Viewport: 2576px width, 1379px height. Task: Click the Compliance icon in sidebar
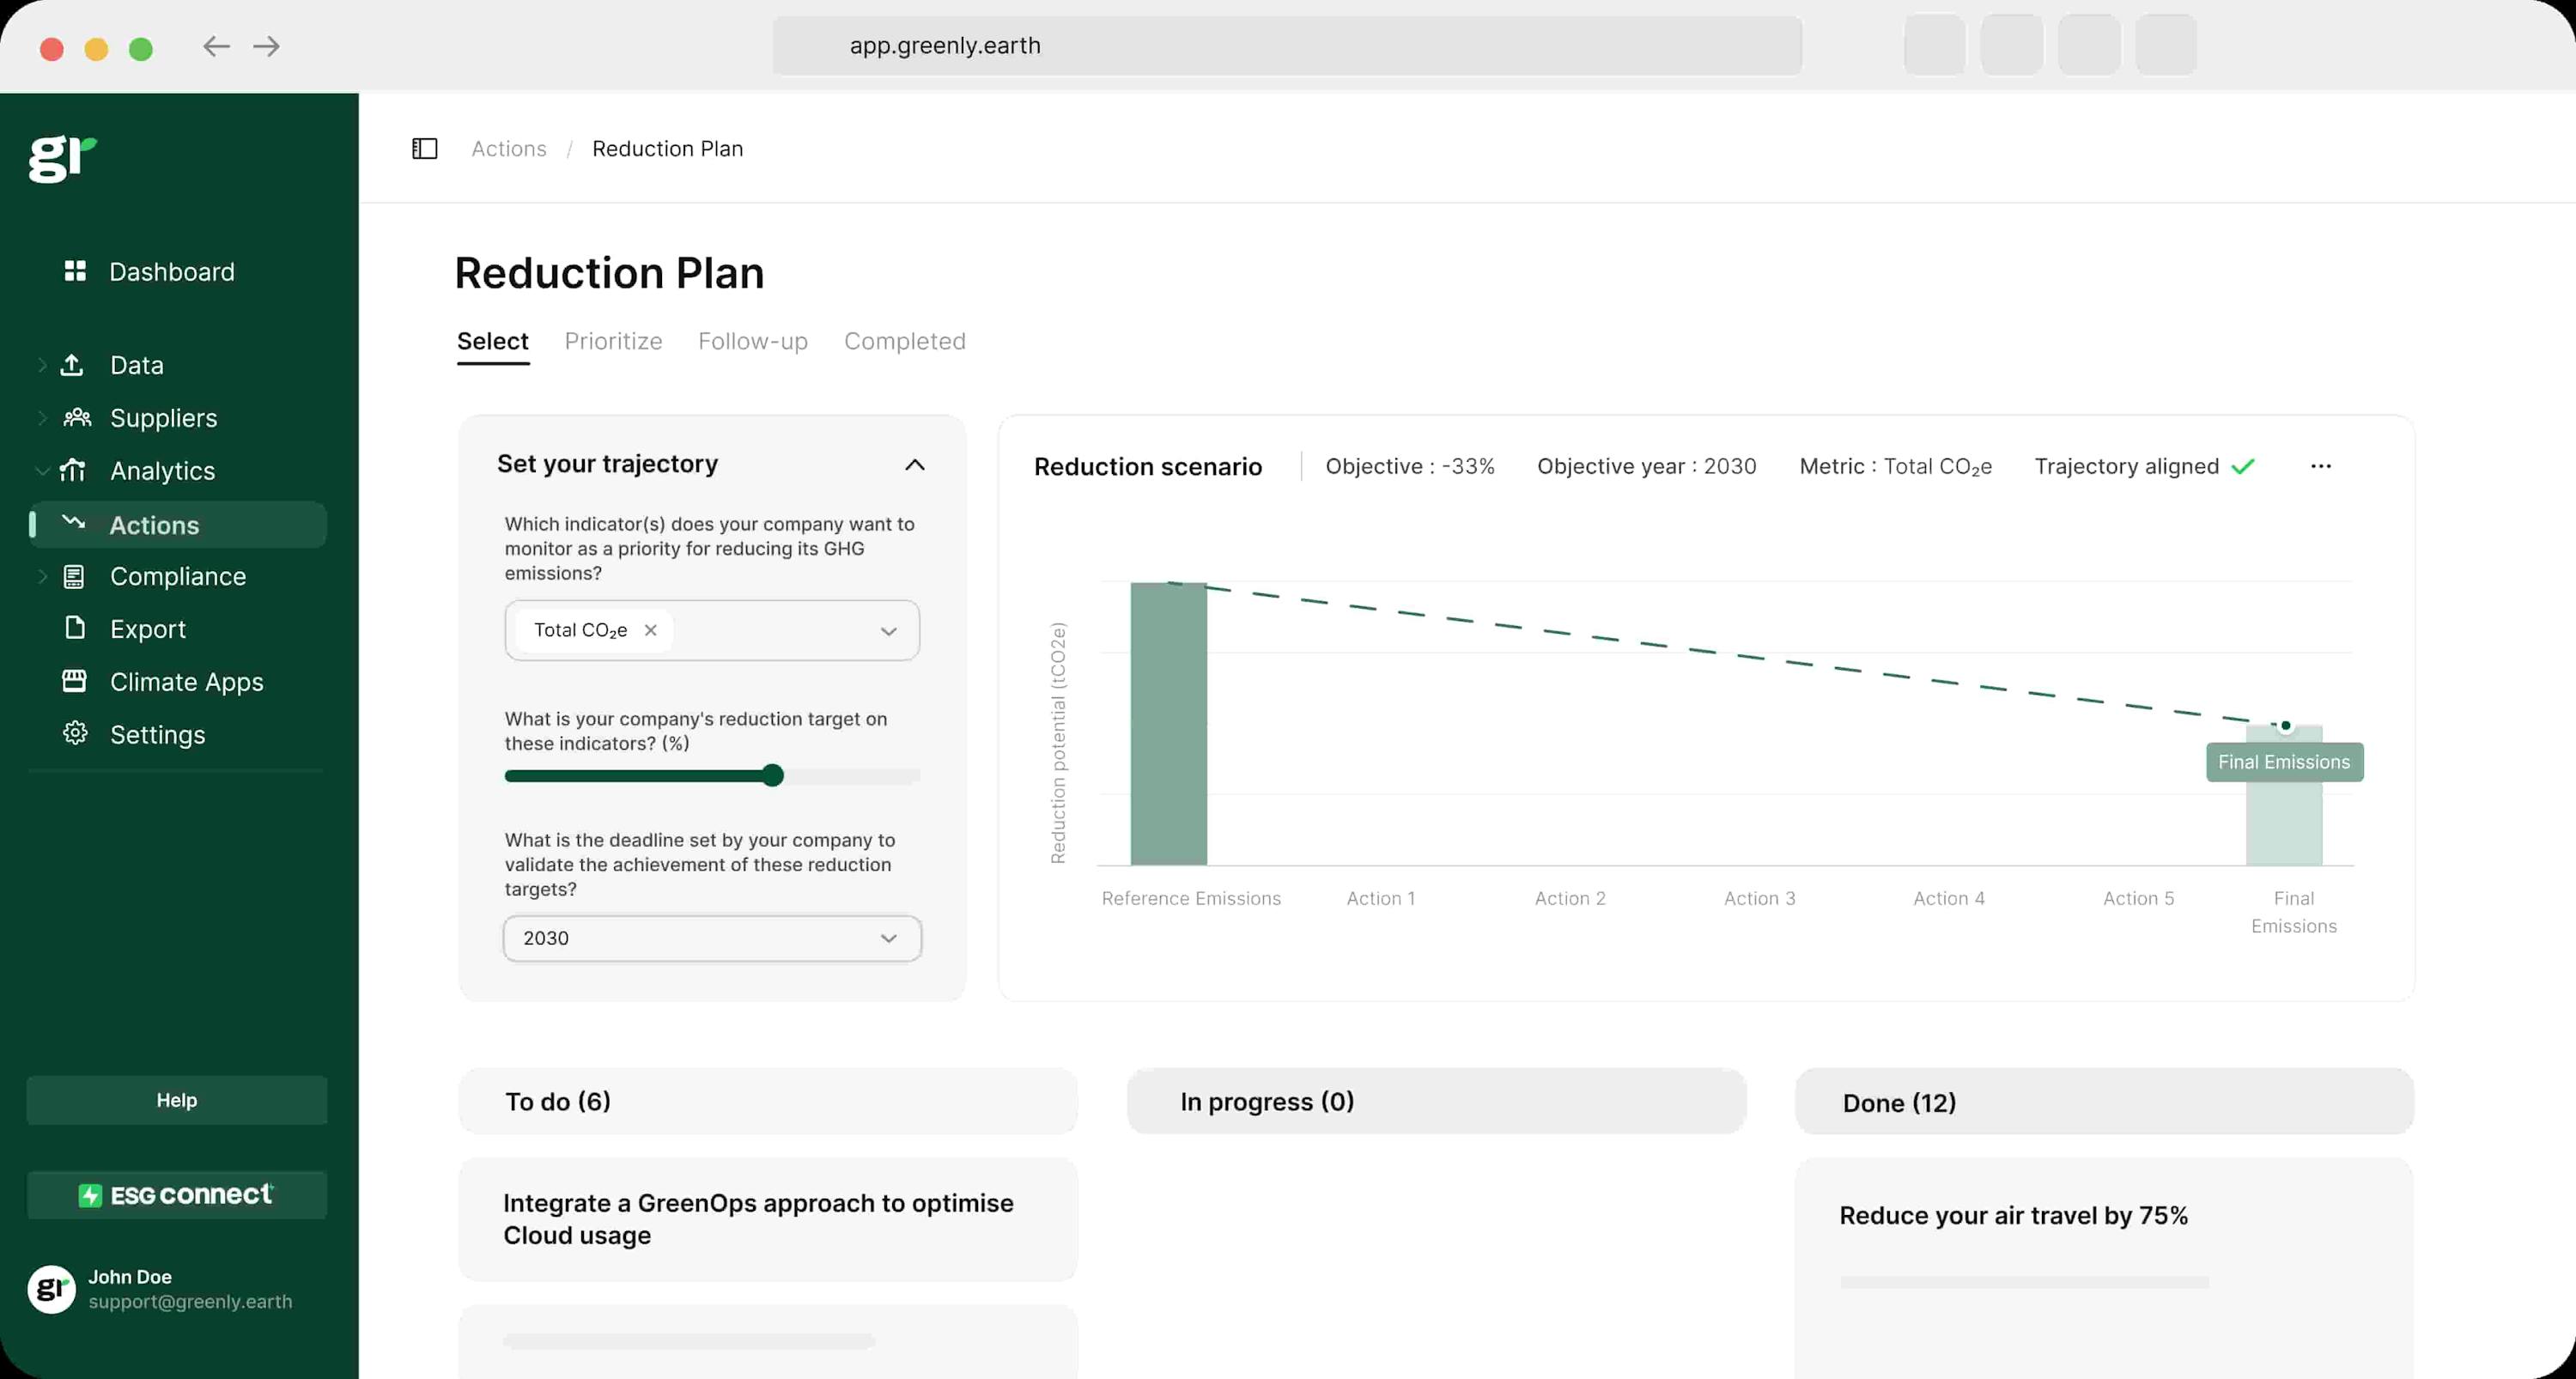pyautogui.click(x=75, y=576)
